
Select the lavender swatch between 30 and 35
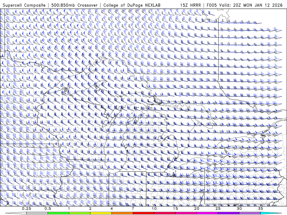250,213
